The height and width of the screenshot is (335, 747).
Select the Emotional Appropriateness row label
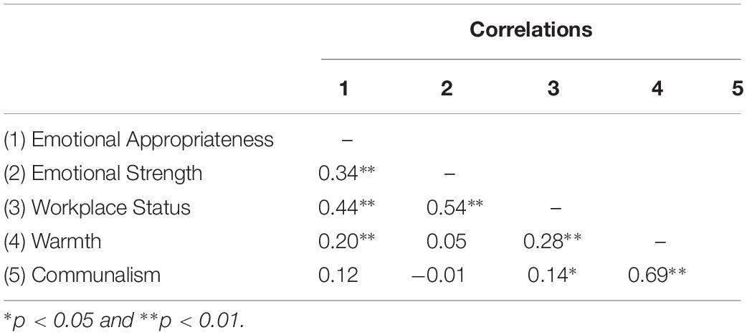tap(138, 140)
